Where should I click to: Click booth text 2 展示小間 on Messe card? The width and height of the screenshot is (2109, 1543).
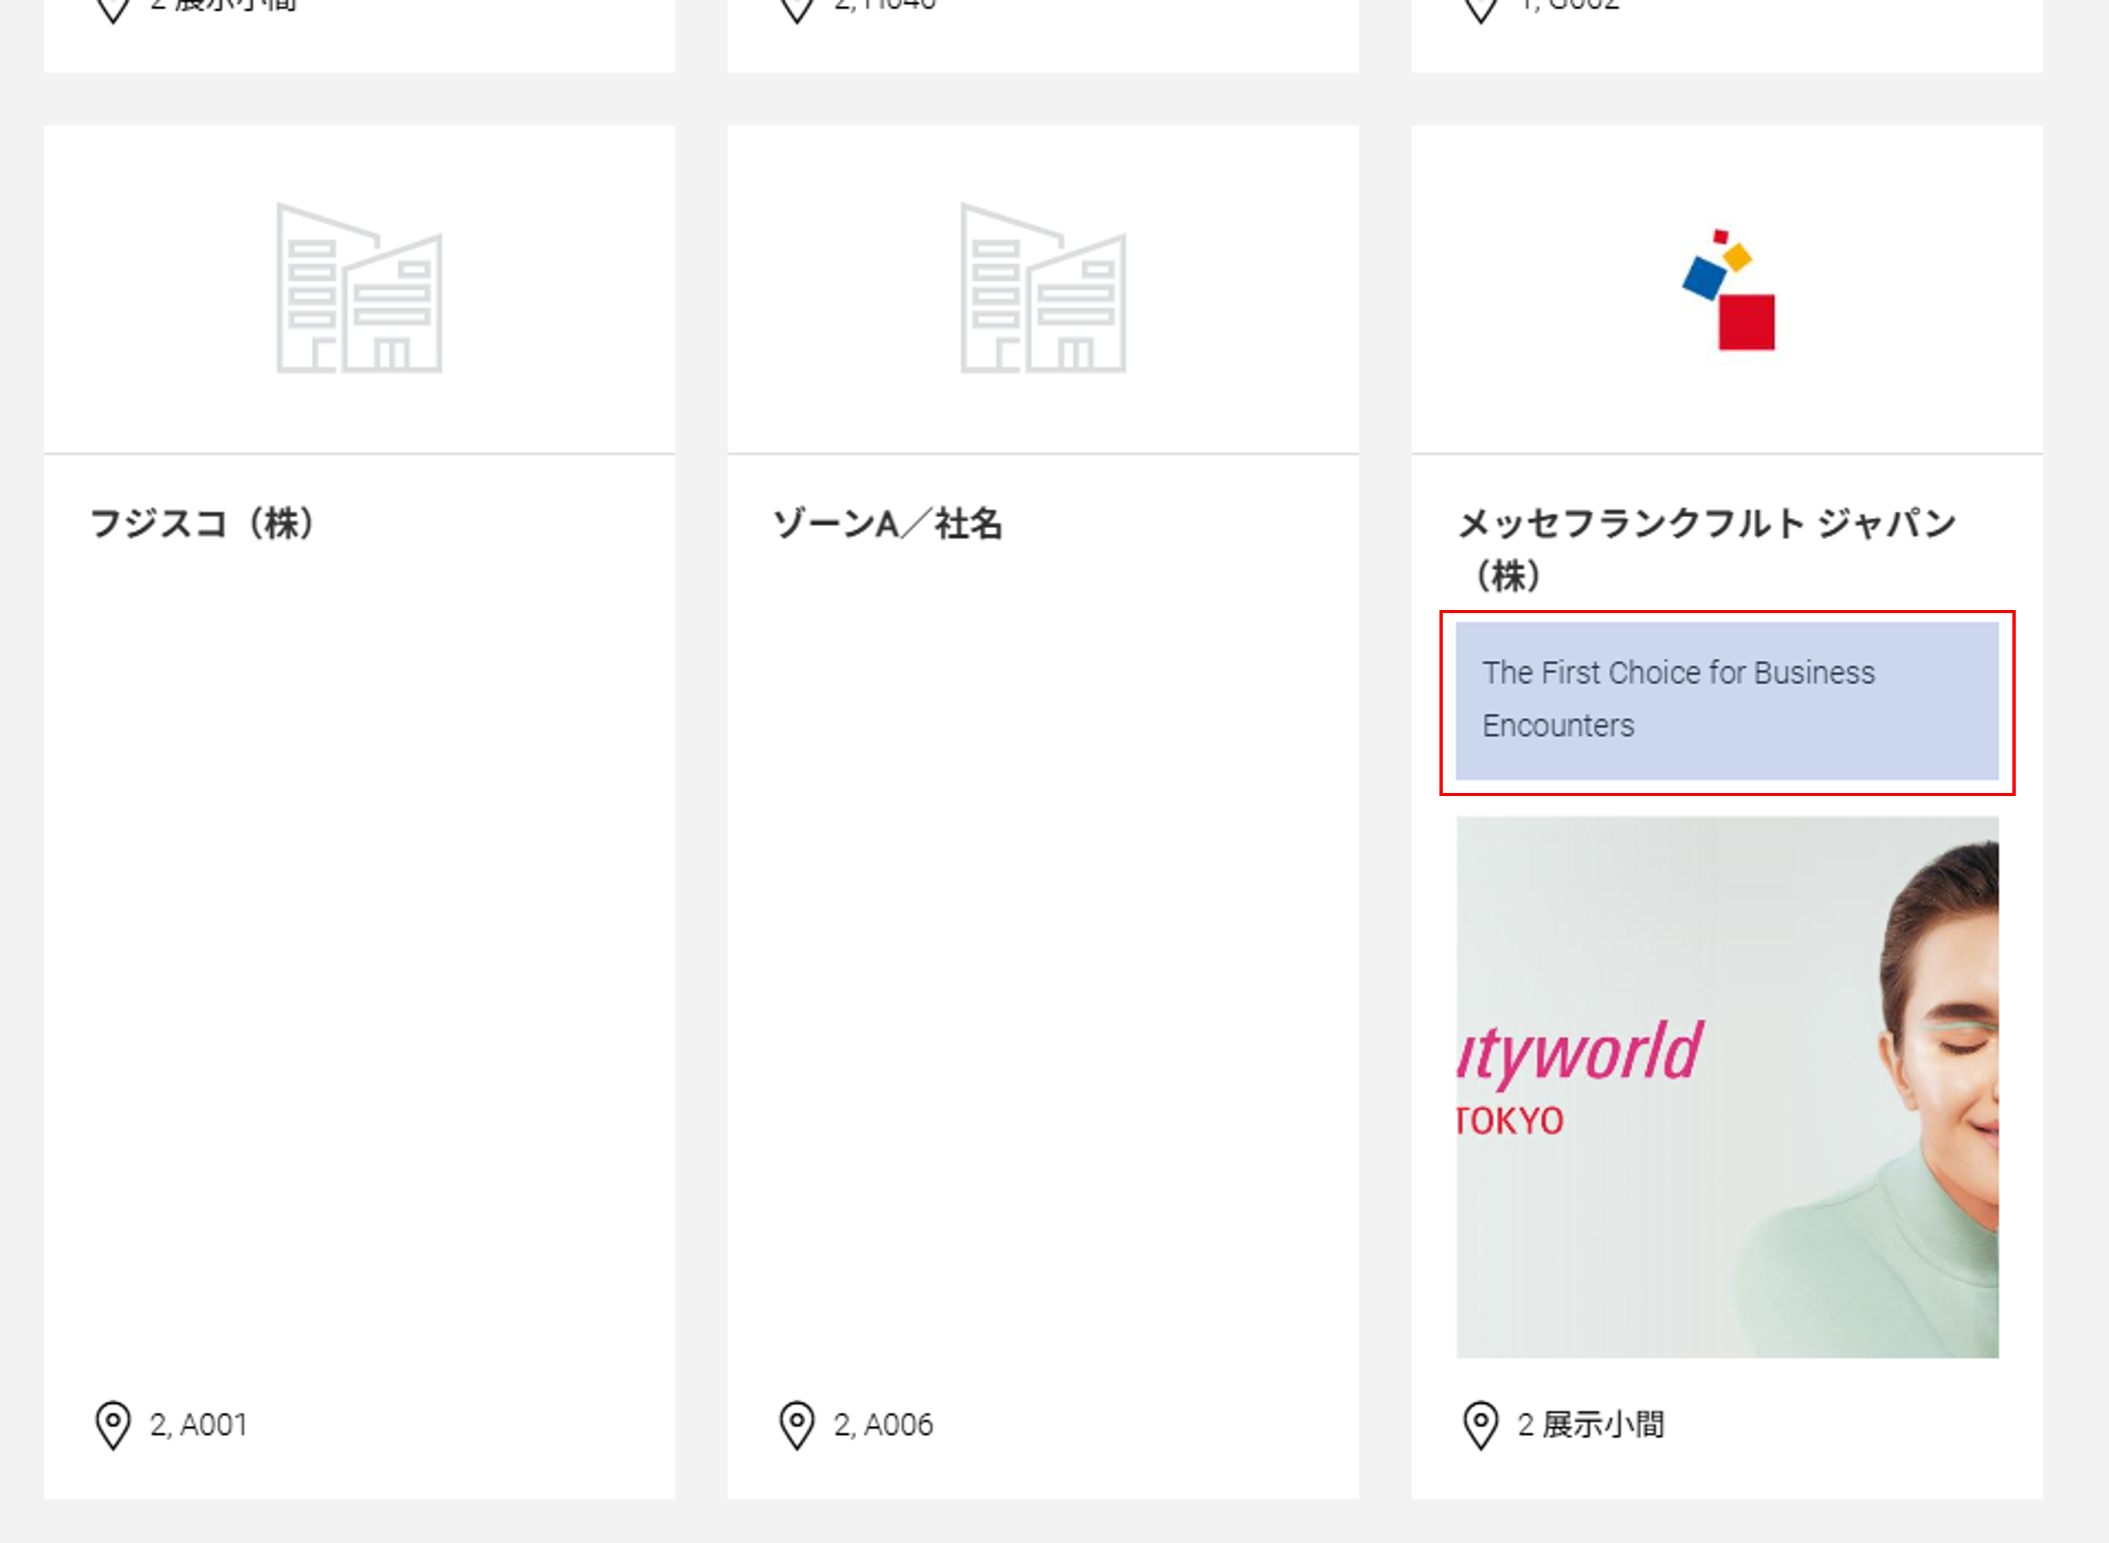(x=1590, y=1425)
